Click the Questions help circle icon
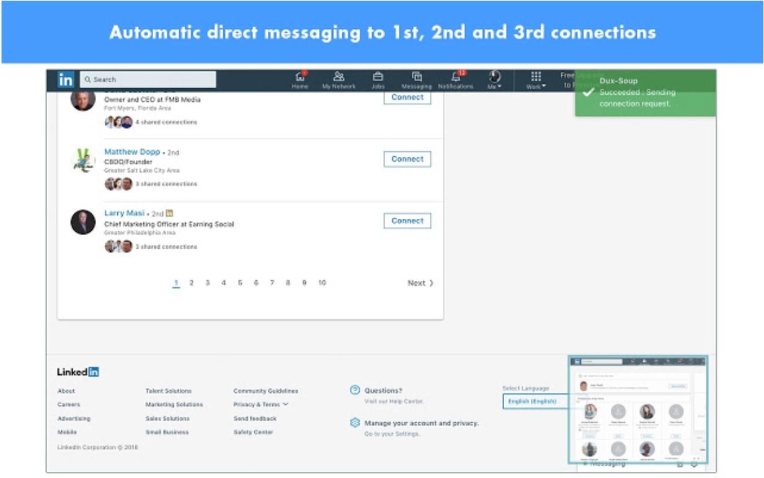The image size is (764, 478). coord(355,390)
